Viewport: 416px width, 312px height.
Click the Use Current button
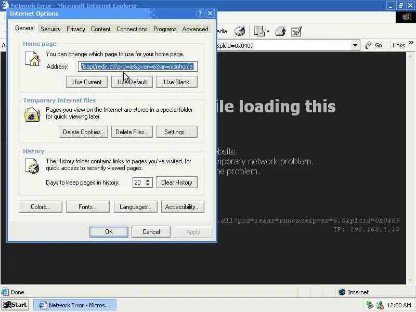87,82
